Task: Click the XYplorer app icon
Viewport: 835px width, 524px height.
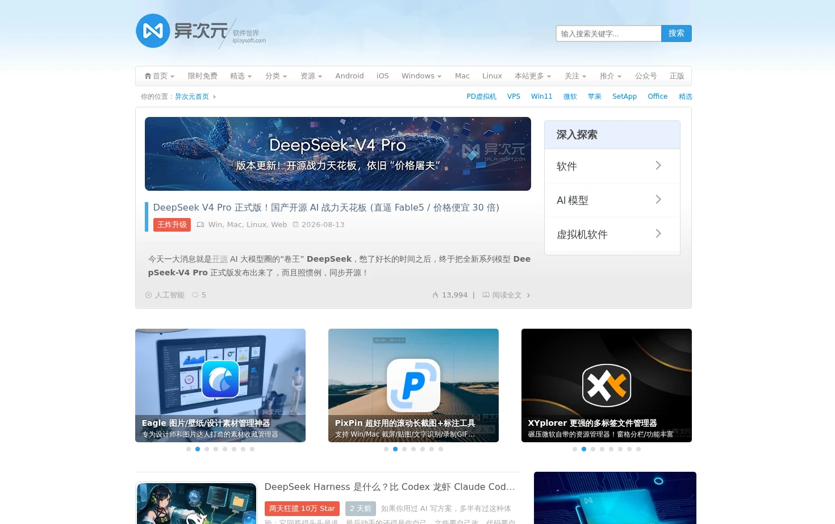Action: 607,385
